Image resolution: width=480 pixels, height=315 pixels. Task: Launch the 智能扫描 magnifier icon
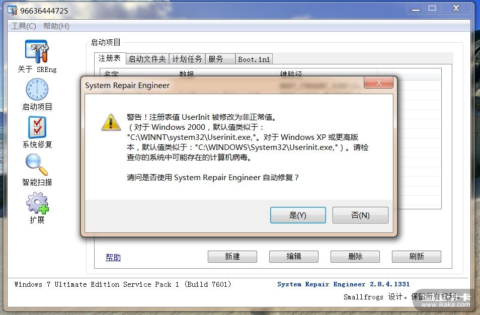pyautogui.click(x=37, y=165)
